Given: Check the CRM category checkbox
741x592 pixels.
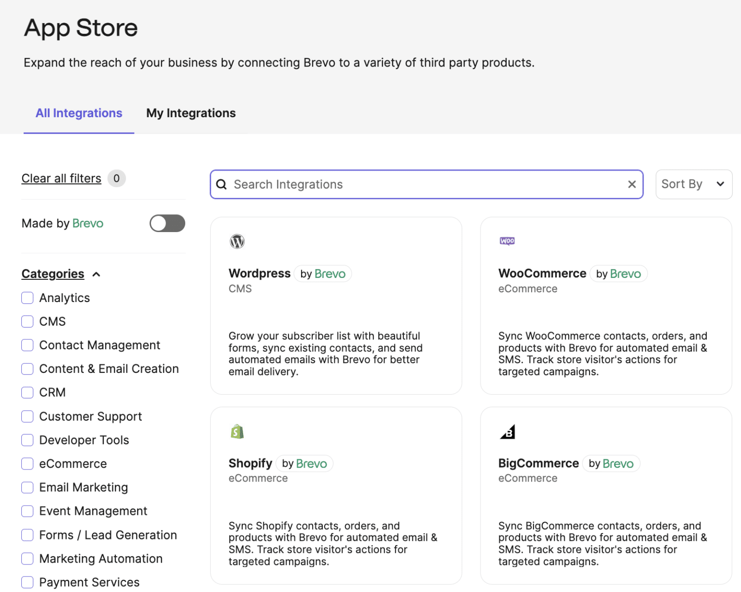Looking at the screenshot, I should coord(27,392).
